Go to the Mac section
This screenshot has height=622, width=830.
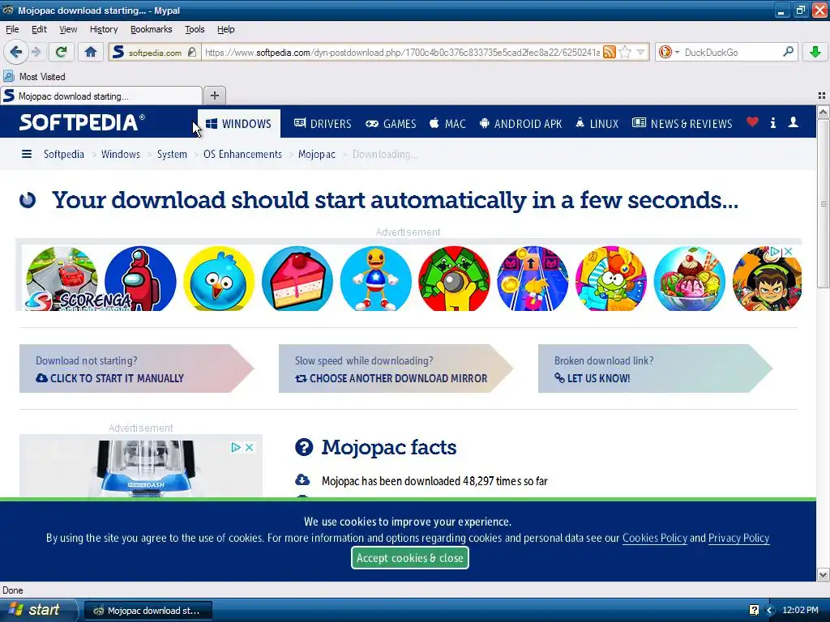click(447, 124)
